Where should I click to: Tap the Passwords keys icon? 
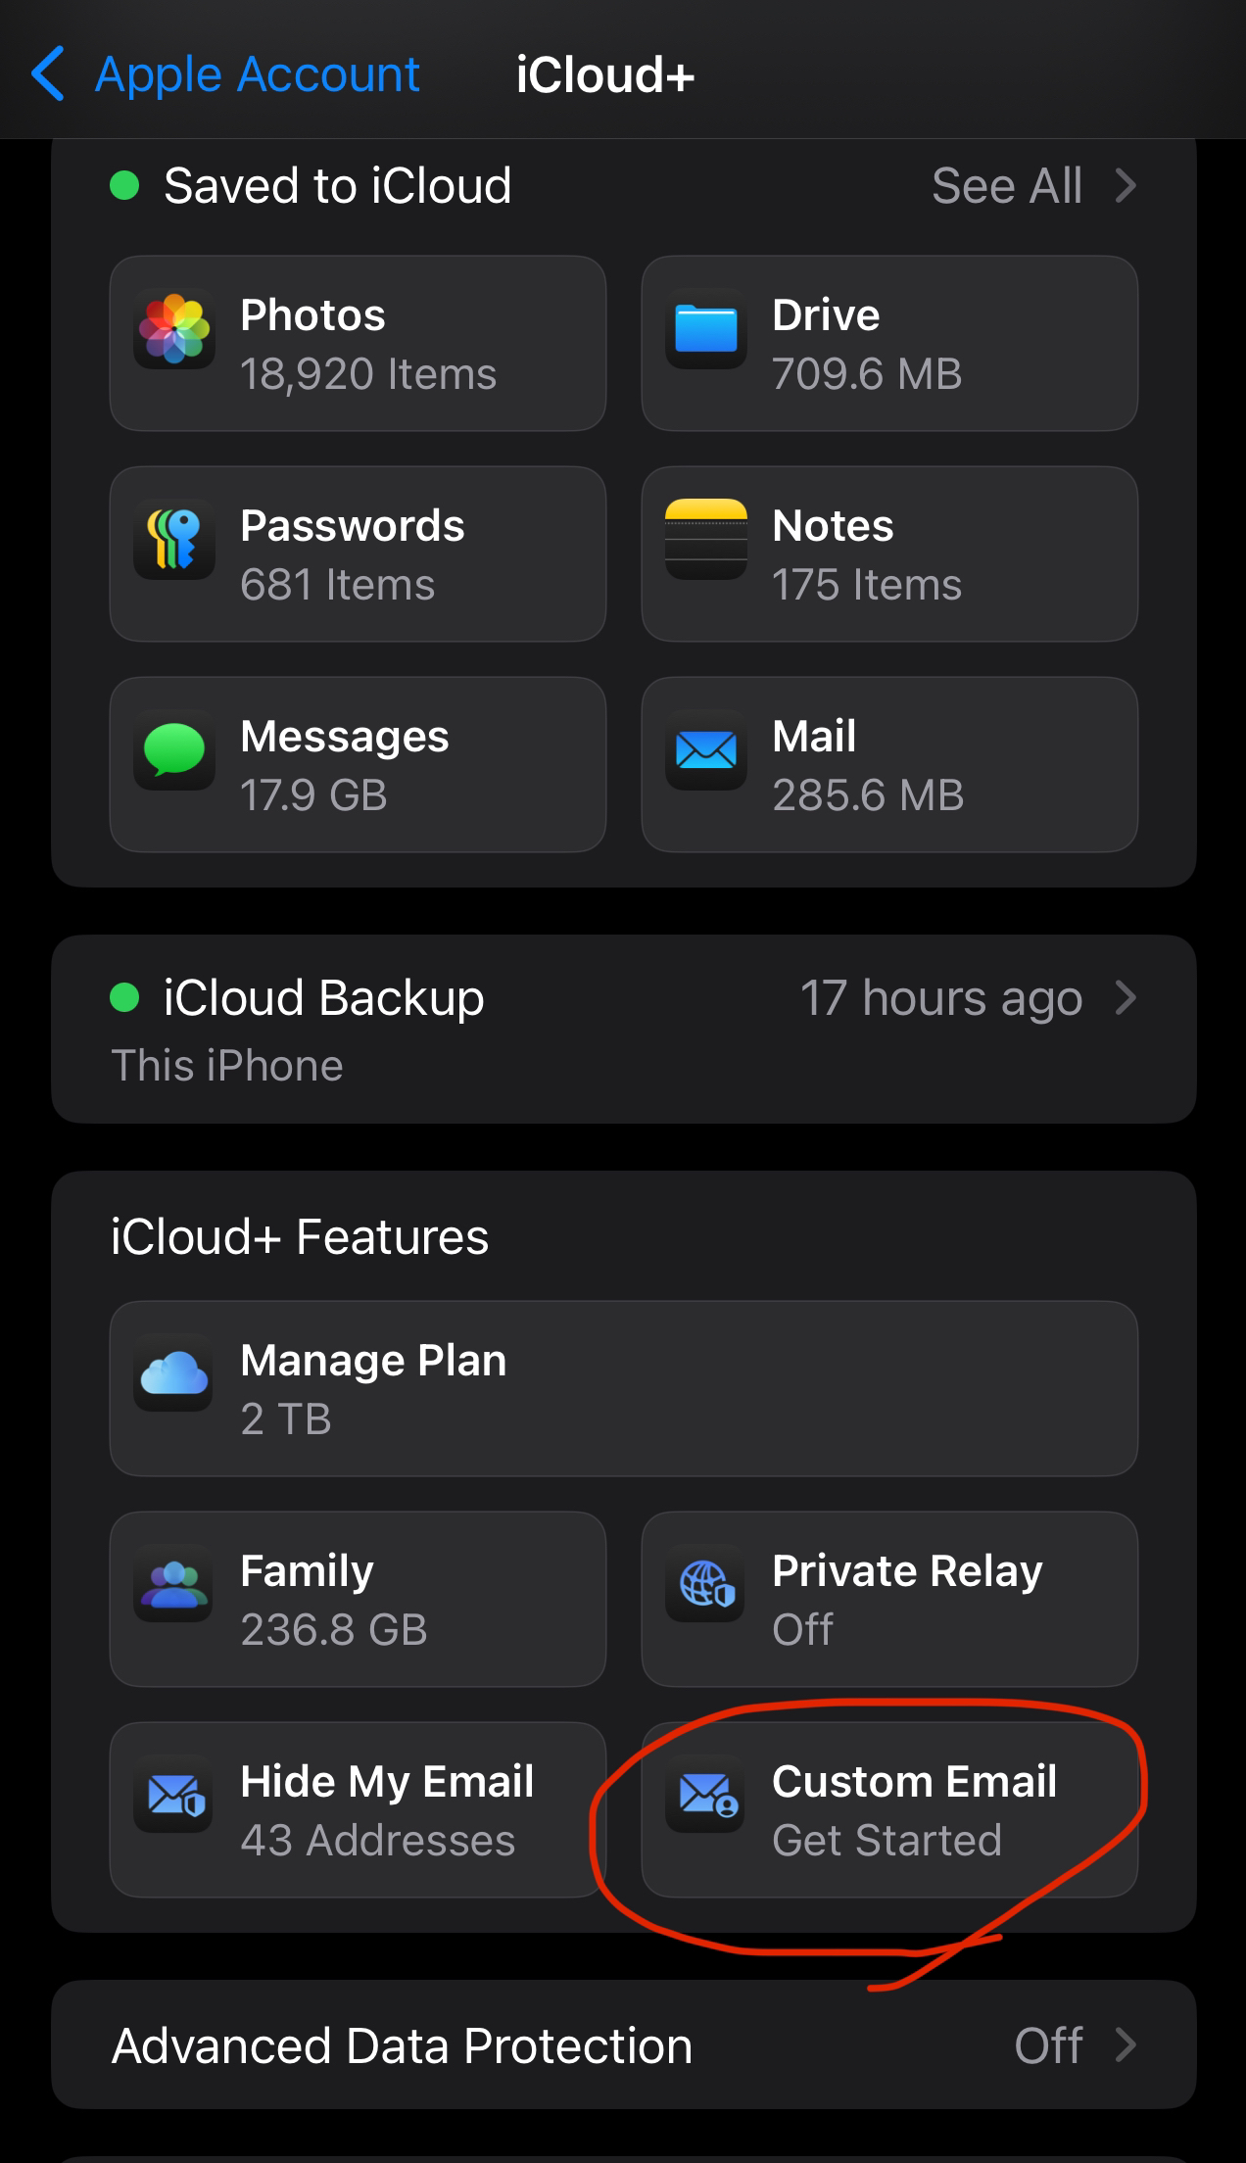[174, 540]
